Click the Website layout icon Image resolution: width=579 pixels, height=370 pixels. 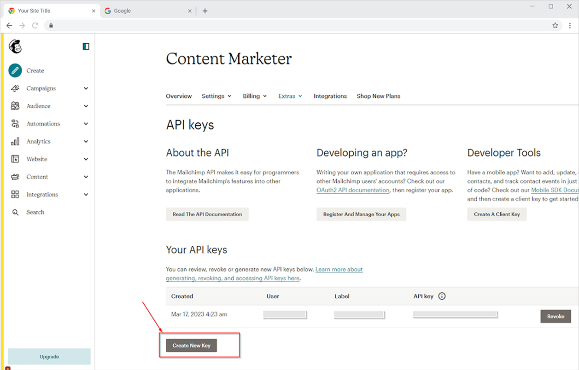coord(15,159)
